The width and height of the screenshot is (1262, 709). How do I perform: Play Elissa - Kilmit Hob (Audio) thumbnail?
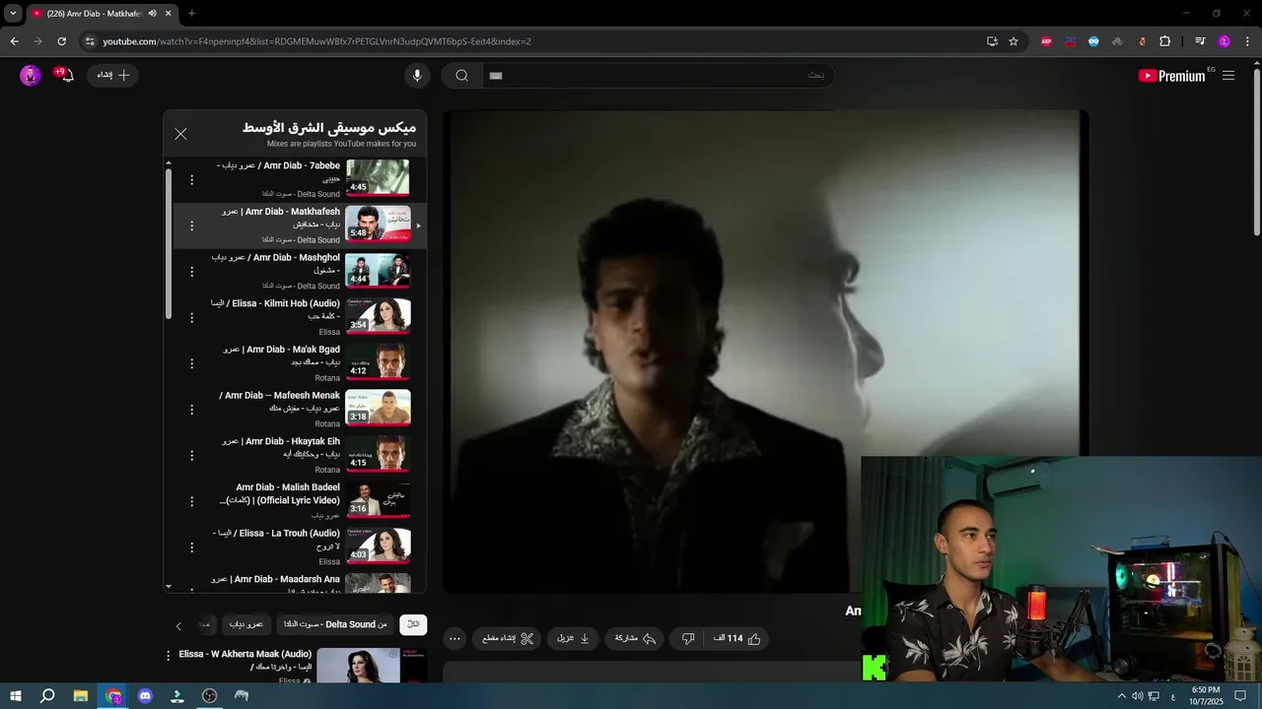[378, 316]
